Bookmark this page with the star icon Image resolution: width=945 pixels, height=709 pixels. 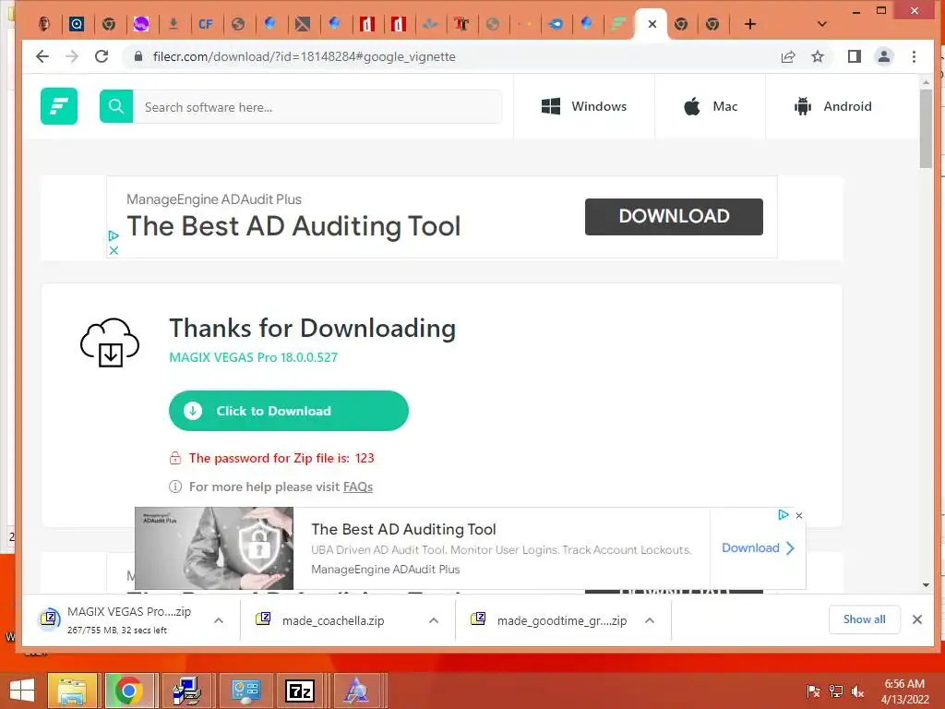coord(818,56)
